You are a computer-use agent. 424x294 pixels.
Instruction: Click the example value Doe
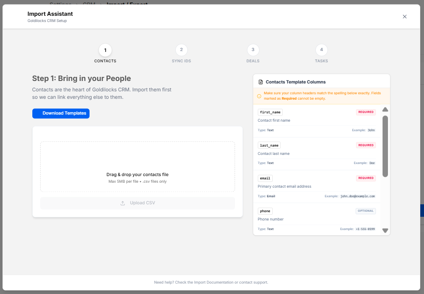pyautogui.click(x=372, y=163)
